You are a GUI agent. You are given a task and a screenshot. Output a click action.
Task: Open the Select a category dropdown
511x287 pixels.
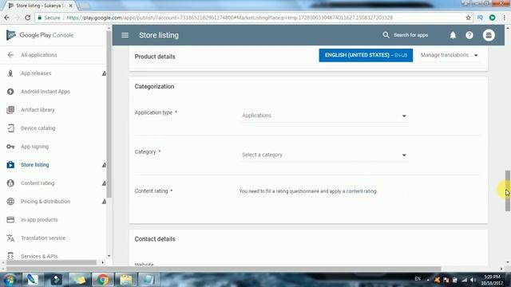tap(324, 155)
